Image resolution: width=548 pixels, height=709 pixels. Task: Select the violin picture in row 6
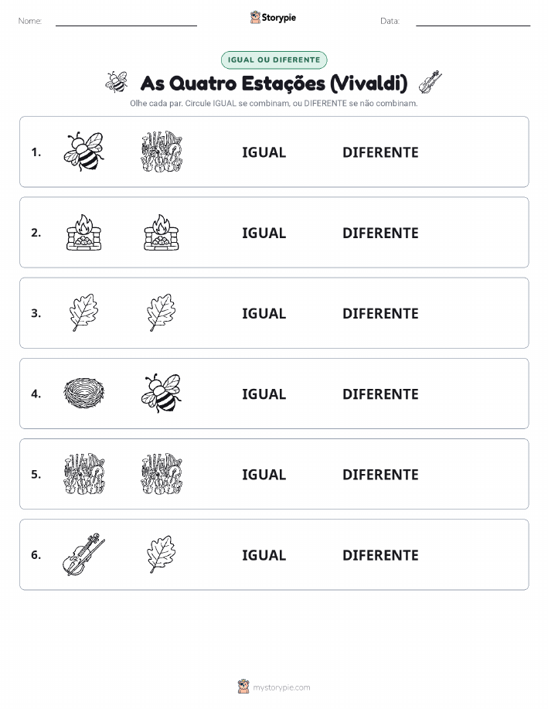click(83, 554)
